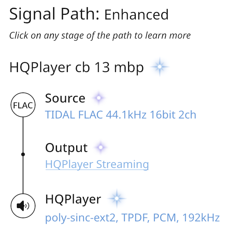Click the speaker output circle icon
Viewport: 242px width, 244px height.
coord(23,206)
